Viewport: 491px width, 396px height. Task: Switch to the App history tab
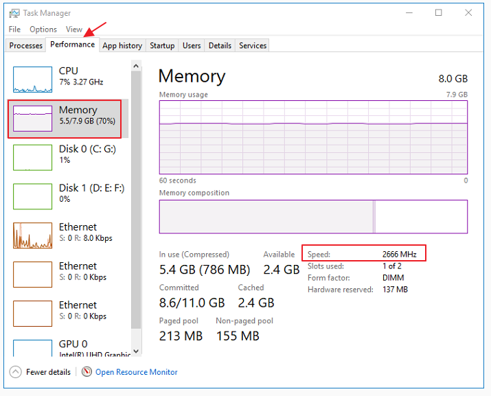[122, 45]
